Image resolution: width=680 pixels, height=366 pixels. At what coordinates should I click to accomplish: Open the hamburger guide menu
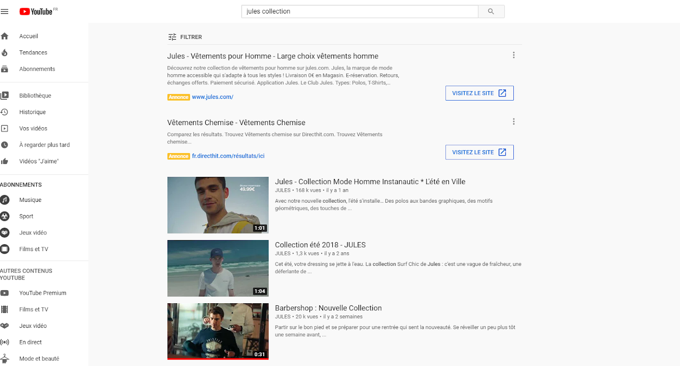pyautogui.click(x=5, y=11)
